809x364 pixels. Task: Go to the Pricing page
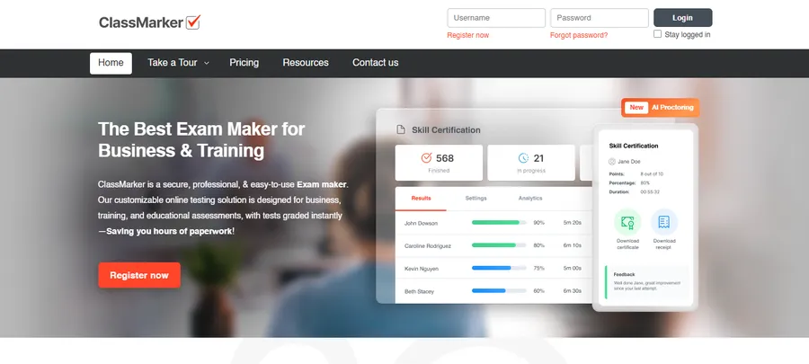pos(244,63)
